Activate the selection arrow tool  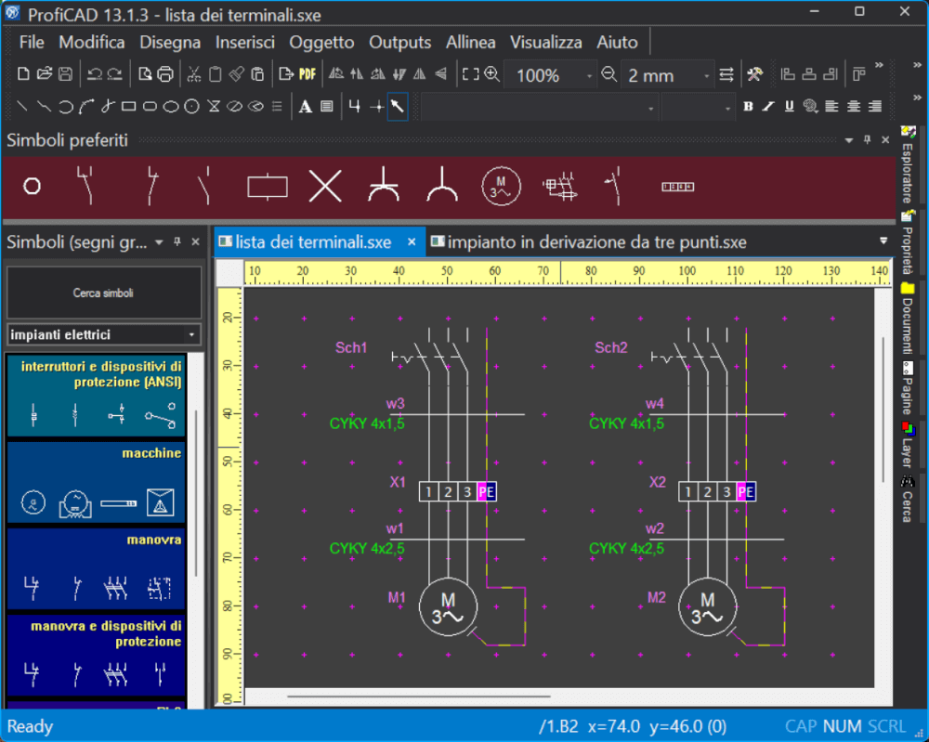click(398, 107)
